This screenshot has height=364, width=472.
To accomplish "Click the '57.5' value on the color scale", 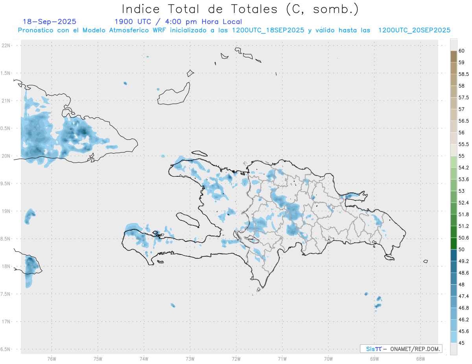I will tap(464, 97).
